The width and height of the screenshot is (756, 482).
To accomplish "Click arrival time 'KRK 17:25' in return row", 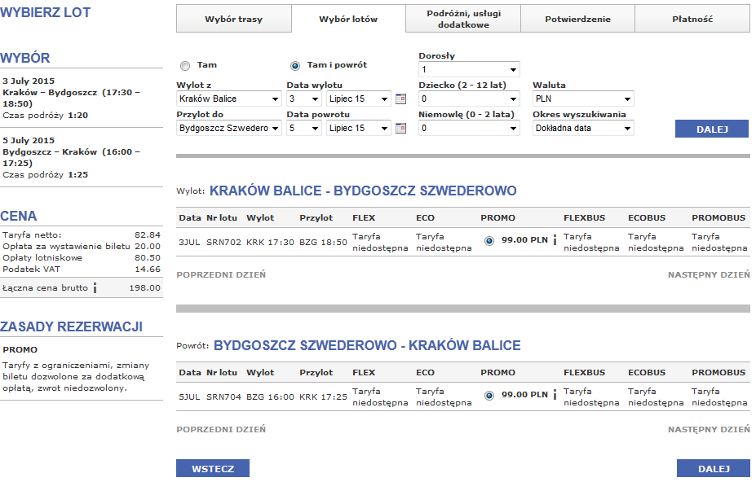I will tap(323, 397).
